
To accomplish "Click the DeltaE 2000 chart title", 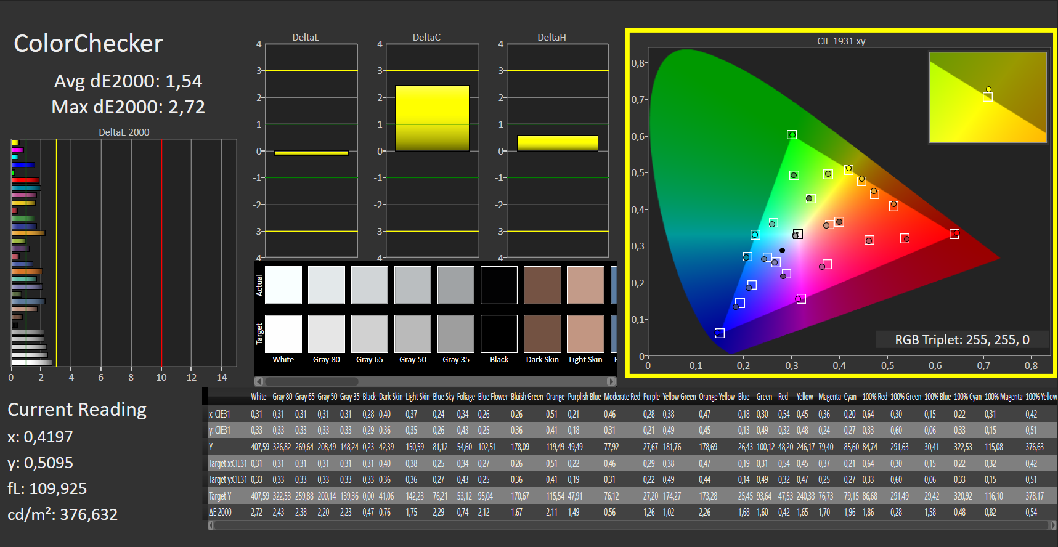I will pyautogui.click(x=124, y=132).
